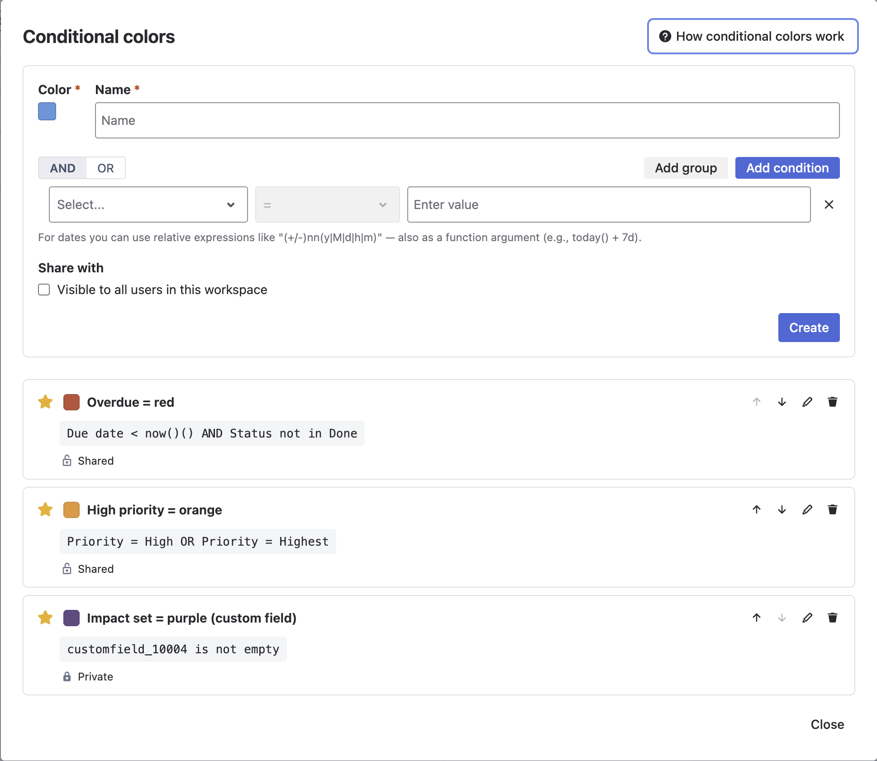877x761 pixels.
Task: Click customfield_10004 is not empty text
Action: [x=173, y=649]
